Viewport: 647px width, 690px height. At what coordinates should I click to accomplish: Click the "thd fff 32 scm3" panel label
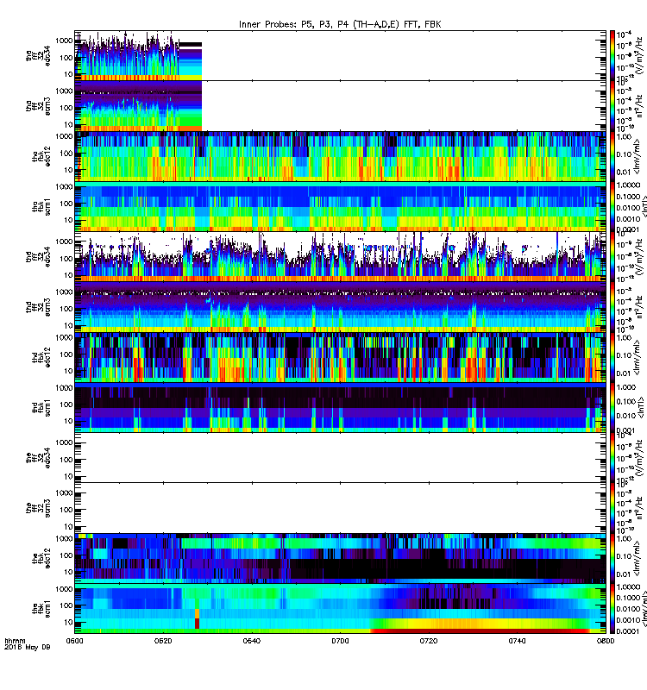(38, 307)
